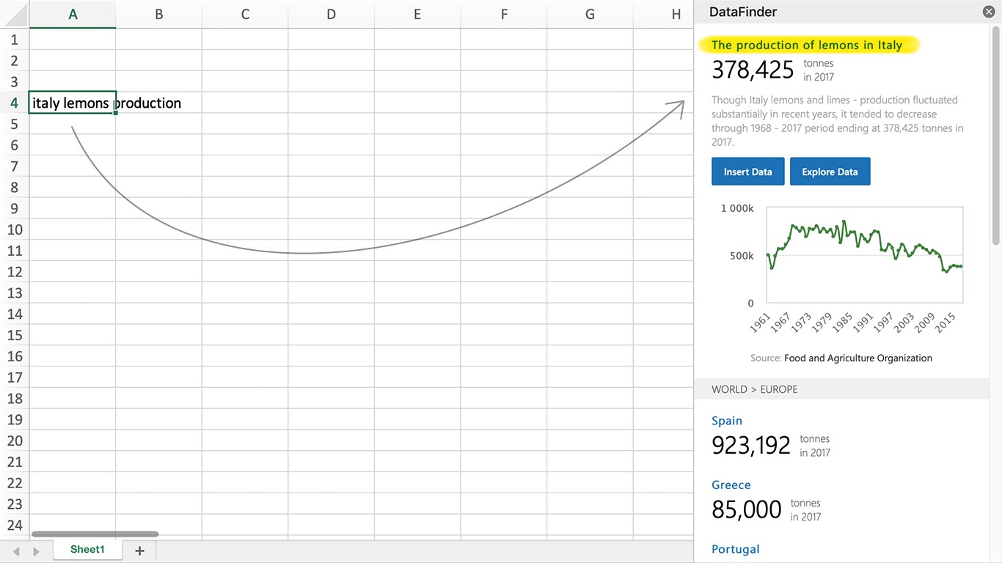Image resolution: width=1002 pixels, height=563 pixels.
Task: Select the Sheet1 tab
Action: tap(87, 550)
